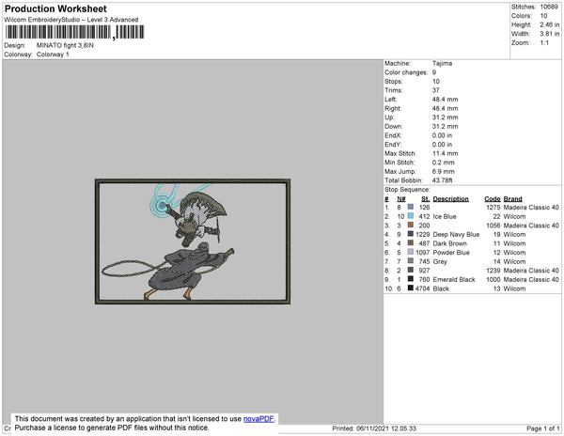Select the Powder Blue color swatch
The width and height of the screenshot is (564, 436).
coord(411,252)
